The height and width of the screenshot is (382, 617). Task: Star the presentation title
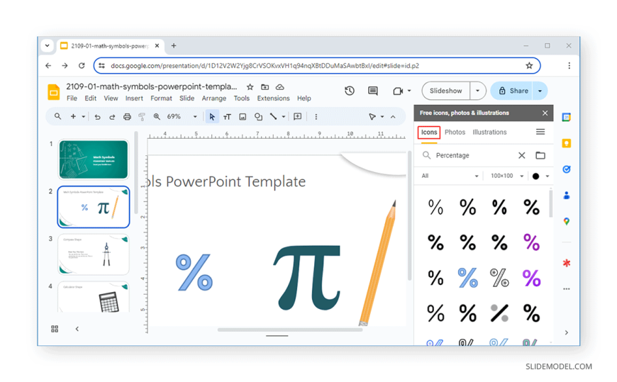250,87
